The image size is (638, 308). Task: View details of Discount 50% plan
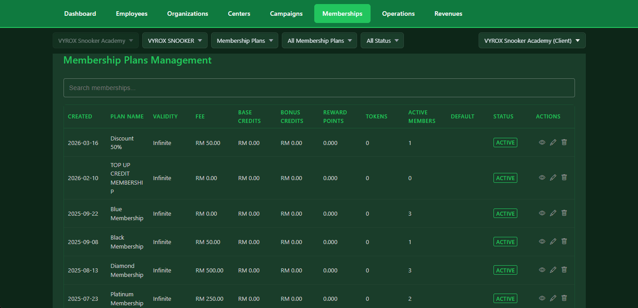(542, 142)
